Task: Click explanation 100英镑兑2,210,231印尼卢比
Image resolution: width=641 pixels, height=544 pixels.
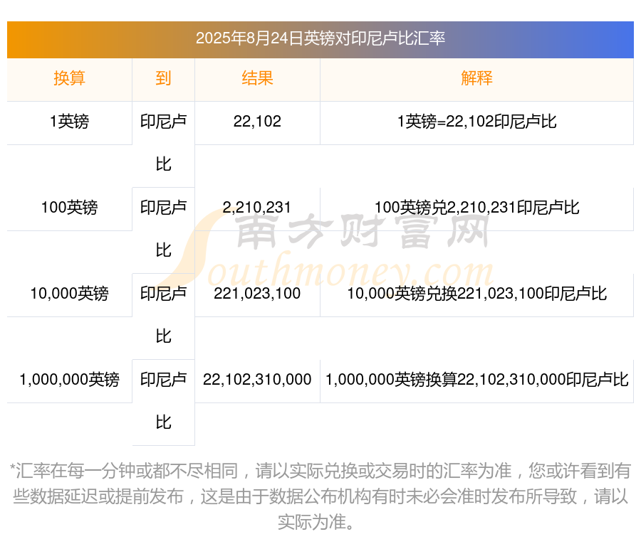Action: [476, 208]
